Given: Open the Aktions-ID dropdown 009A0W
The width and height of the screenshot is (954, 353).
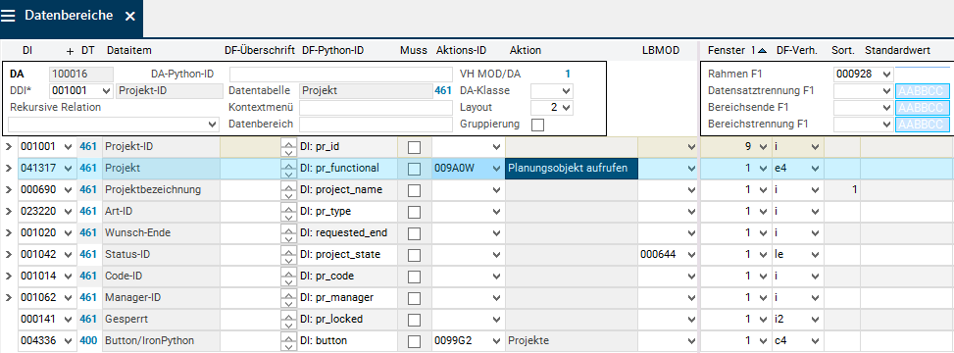Looking at the screenshot, I should (496, 169).
